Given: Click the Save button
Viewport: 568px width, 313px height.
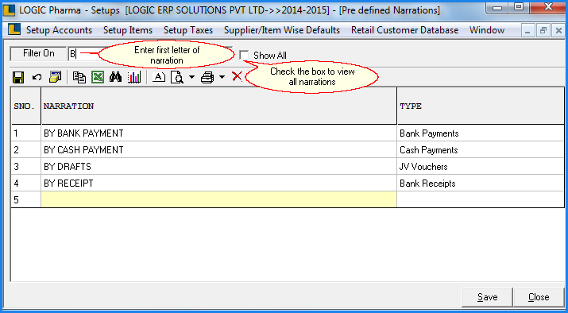Looking at the screenshot, I should tap(487, 297).
